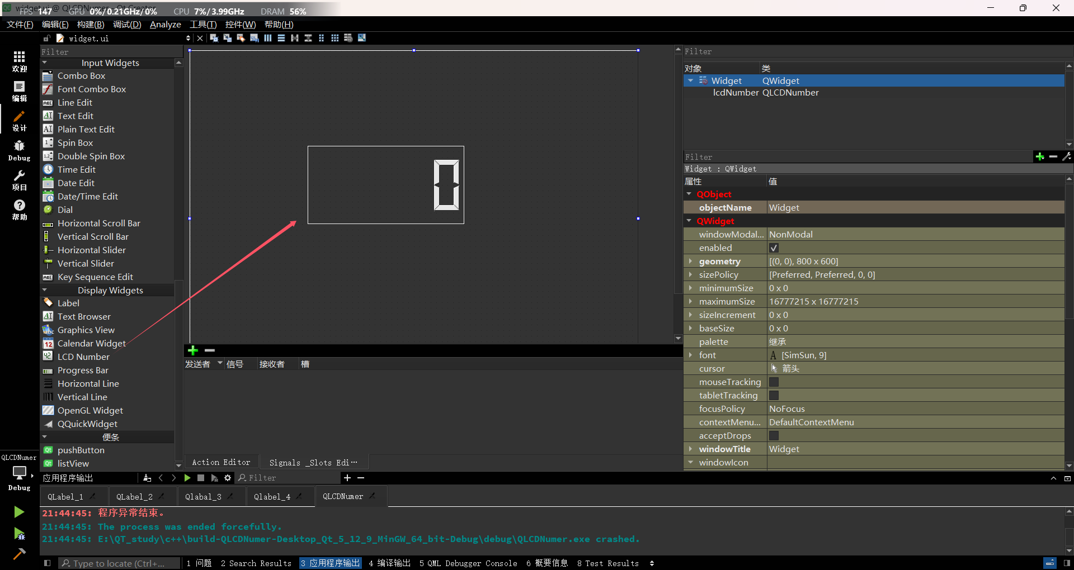
Task: Apply horizontal splitter layout
Action: click(x=294, y=38)
